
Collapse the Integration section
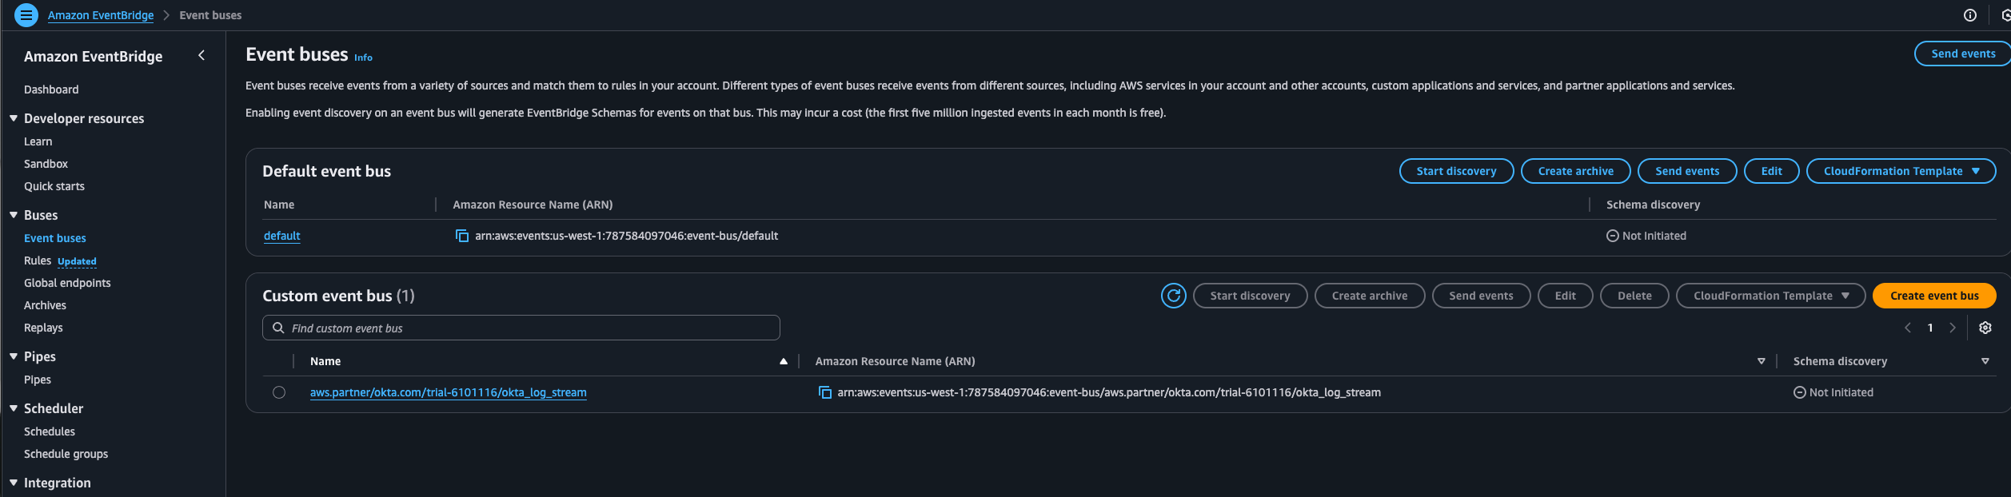[x=14, y=483]
